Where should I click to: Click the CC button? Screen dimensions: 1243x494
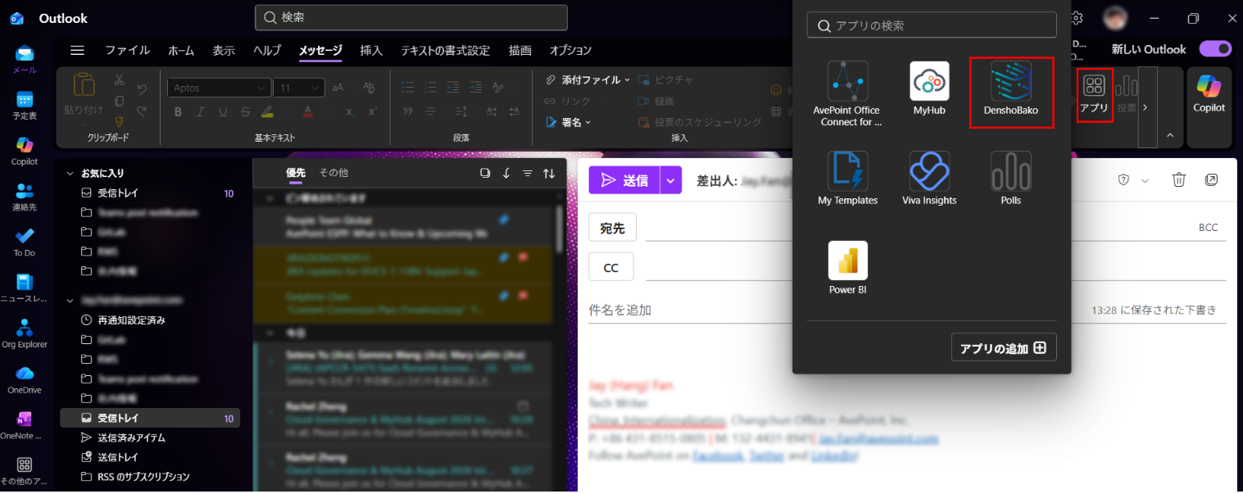click(611, 267)
